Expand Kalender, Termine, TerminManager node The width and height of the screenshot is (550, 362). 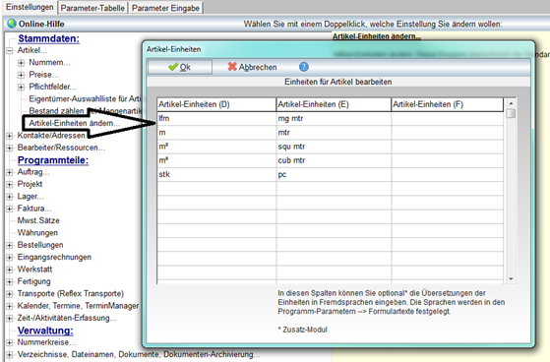coord(10,306)
